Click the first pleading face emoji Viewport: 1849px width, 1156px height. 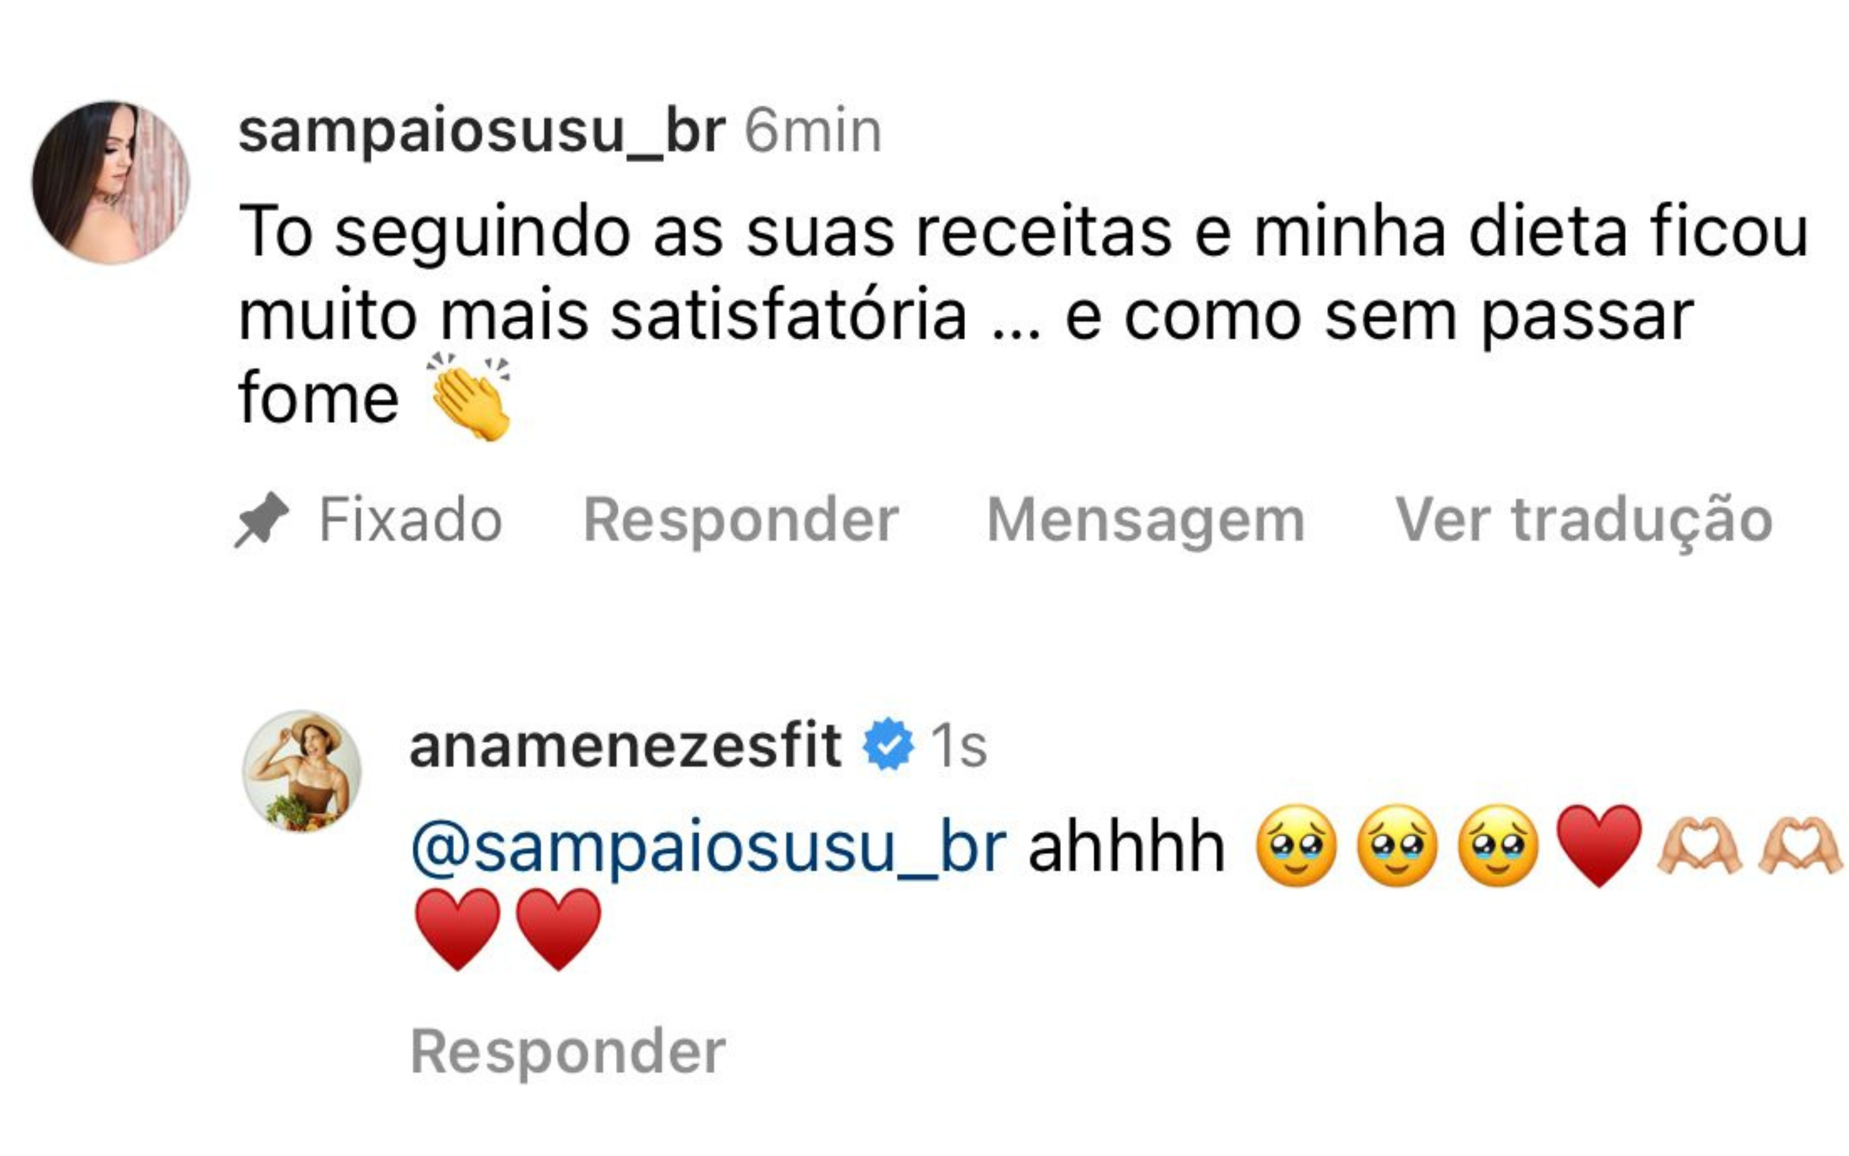tap(1297, 846)
